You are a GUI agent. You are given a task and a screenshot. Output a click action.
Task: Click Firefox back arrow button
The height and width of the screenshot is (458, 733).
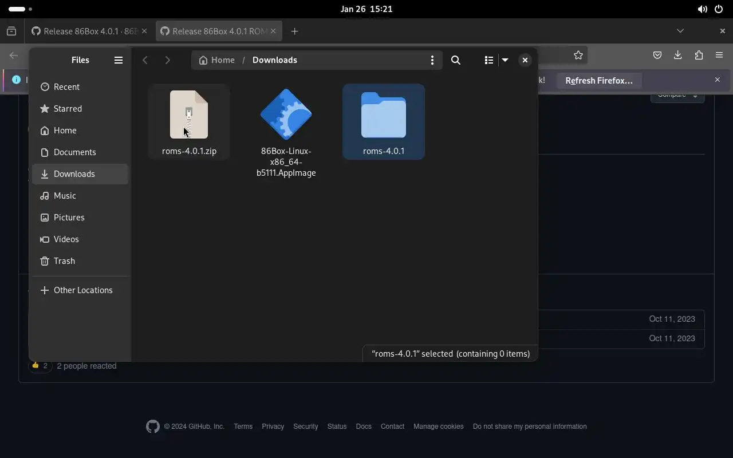click(14, 56)
